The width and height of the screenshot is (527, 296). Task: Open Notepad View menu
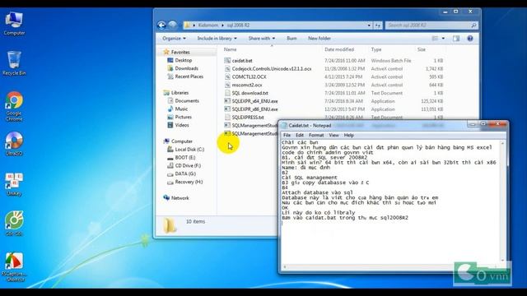pyautogui.click(x=333, y=135)
